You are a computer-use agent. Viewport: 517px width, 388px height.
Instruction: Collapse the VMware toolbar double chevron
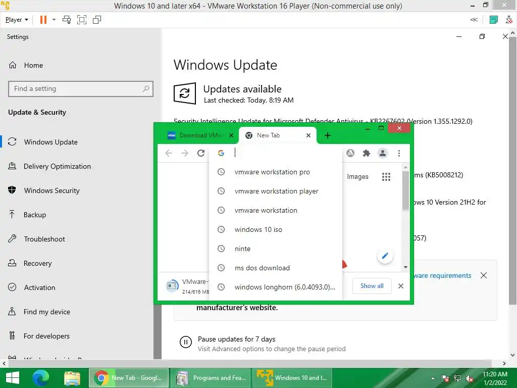tap(474, 20)
